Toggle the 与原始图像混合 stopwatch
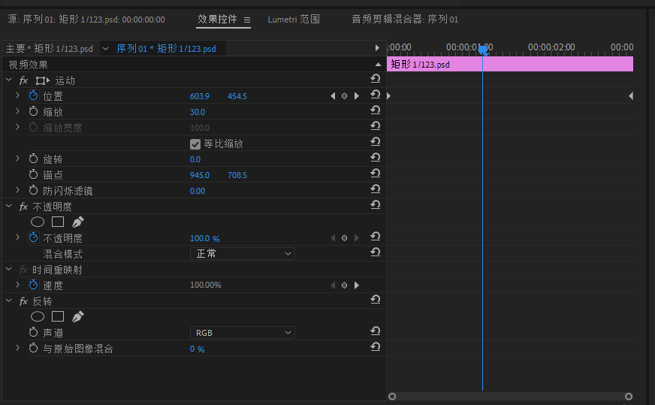The width and height of the screenshot is (655, 405). coord(33,348)
